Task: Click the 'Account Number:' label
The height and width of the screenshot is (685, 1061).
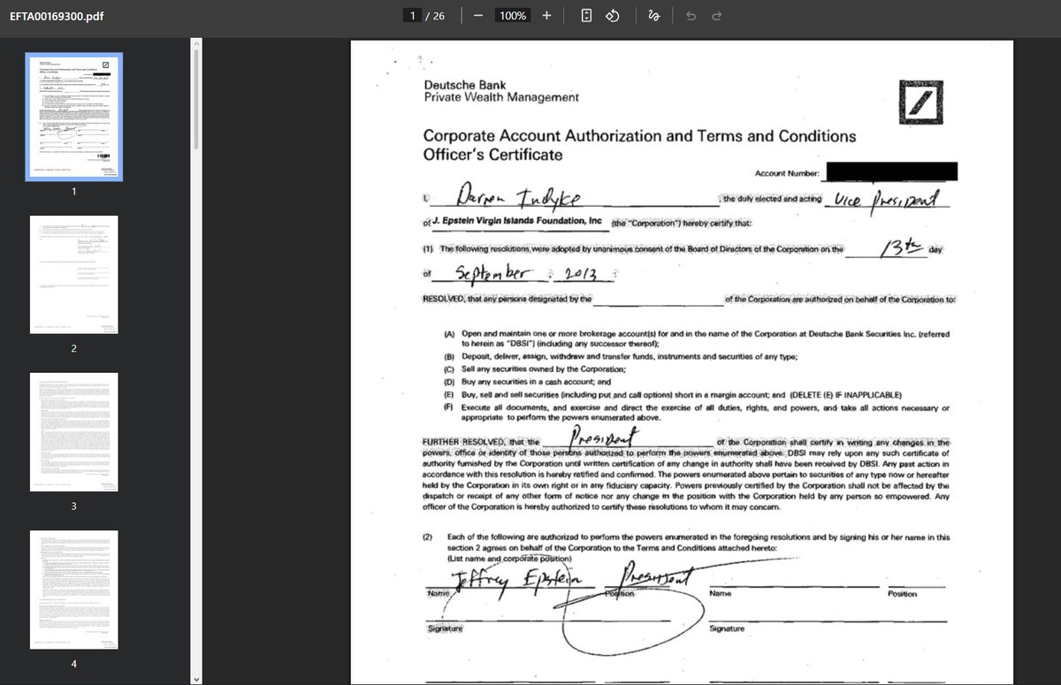Action: [x=787, y=174]
